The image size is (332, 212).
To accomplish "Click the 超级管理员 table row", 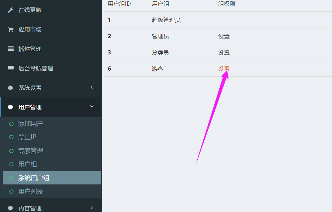I will click(x=166, y=20).
